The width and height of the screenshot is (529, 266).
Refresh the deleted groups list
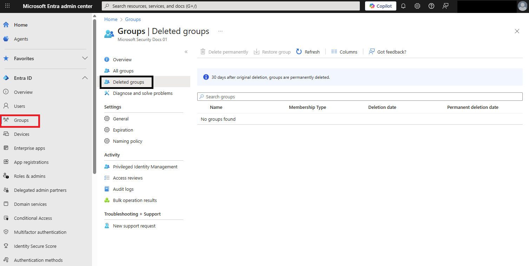click(308, 51)
